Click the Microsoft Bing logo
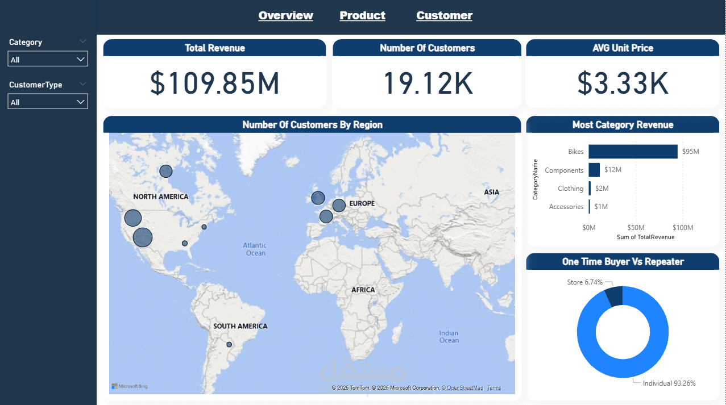 130,386
